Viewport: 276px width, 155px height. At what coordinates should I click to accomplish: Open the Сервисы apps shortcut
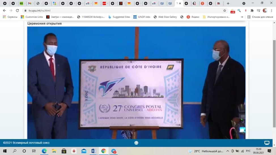(10, 17)
